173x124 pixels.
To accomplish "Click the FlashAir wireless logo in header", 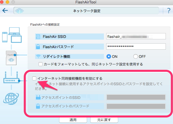I will (19, 11).
